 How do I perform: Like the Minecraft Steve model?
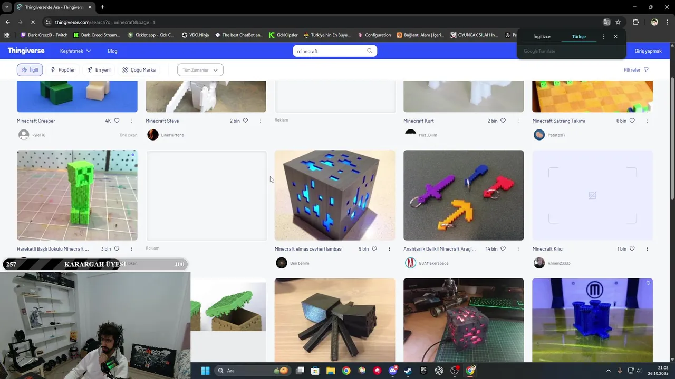click(x=245, y=121)
